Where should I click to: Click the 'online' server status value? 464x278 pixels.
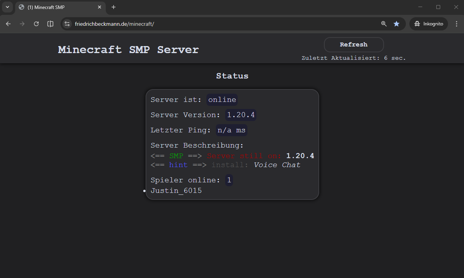coord(222,100)
